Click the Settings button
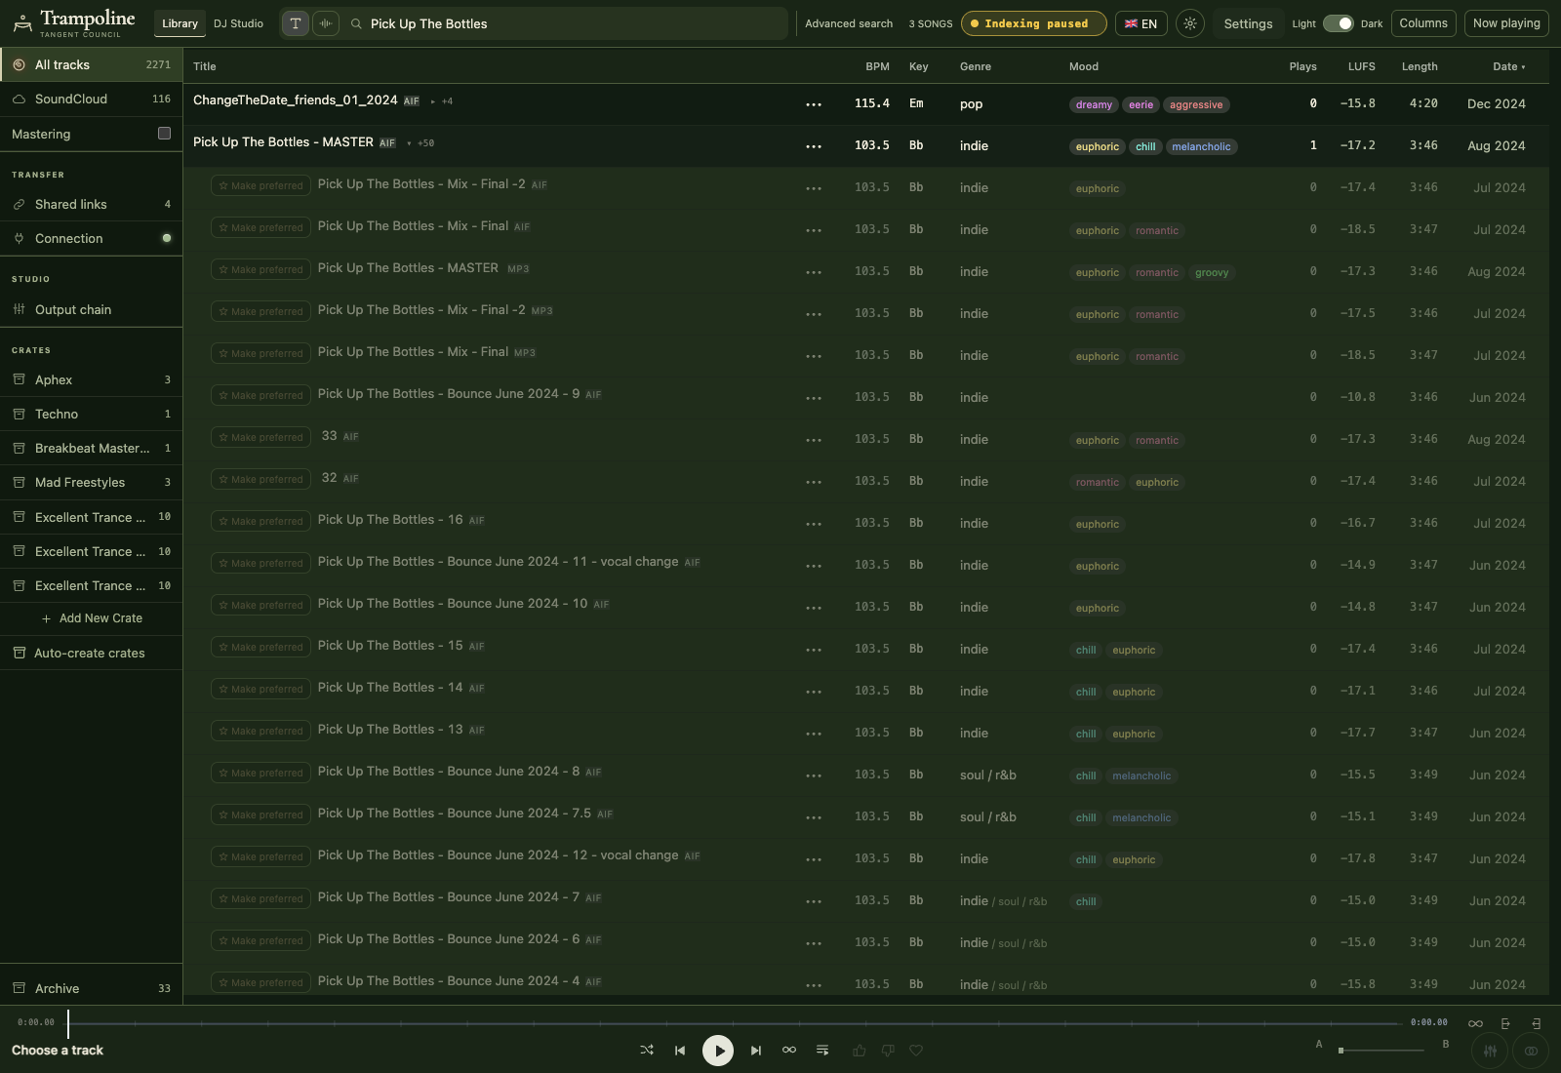 coord(1248,23)
